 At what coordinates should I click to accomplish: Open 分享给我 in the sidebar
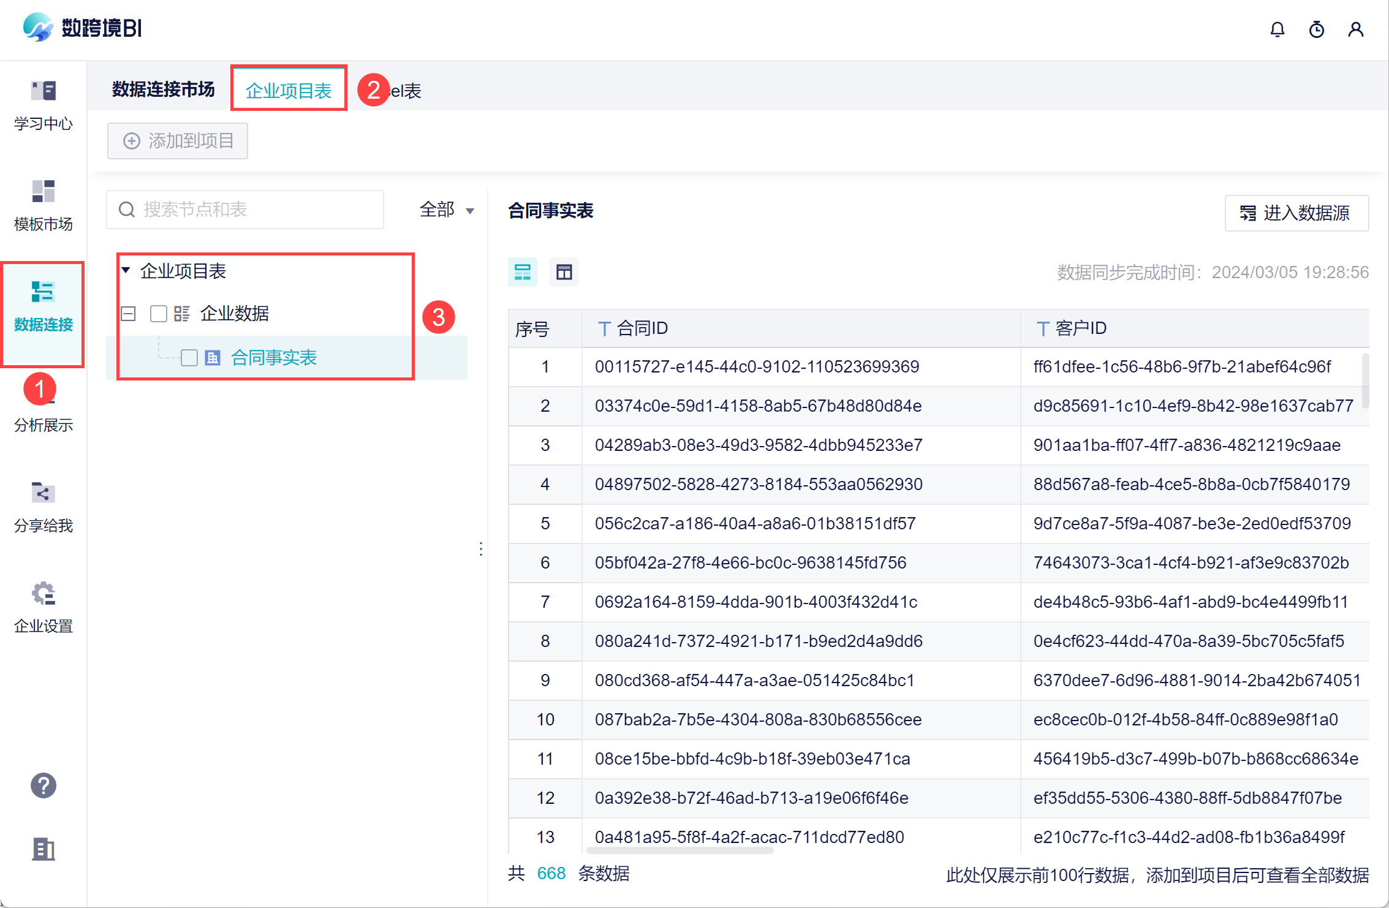pyautogui.click(x=43, y=507)
